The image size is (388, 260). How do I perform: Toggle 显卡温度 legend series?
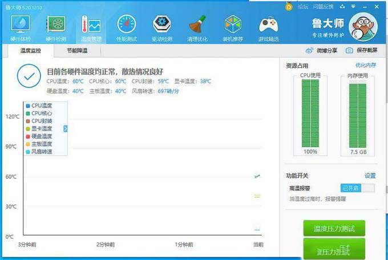pos(39,129)
